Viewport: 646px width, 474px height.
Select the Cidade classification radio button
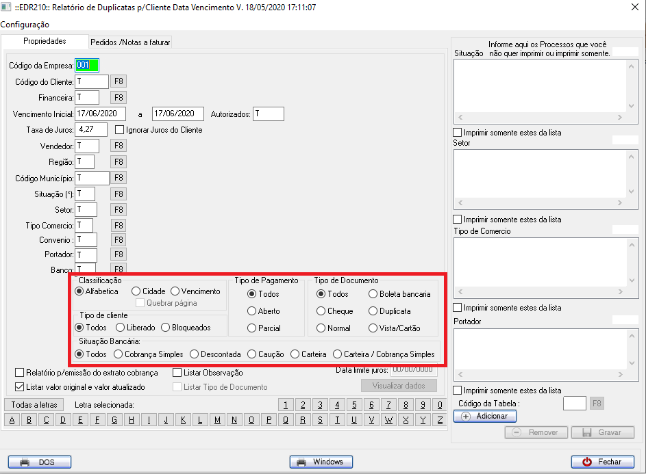click(x=136, y=291)
